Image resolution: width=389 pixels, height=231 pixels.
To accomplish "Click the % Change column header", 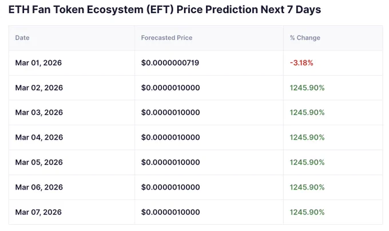I will coord(305,38).
